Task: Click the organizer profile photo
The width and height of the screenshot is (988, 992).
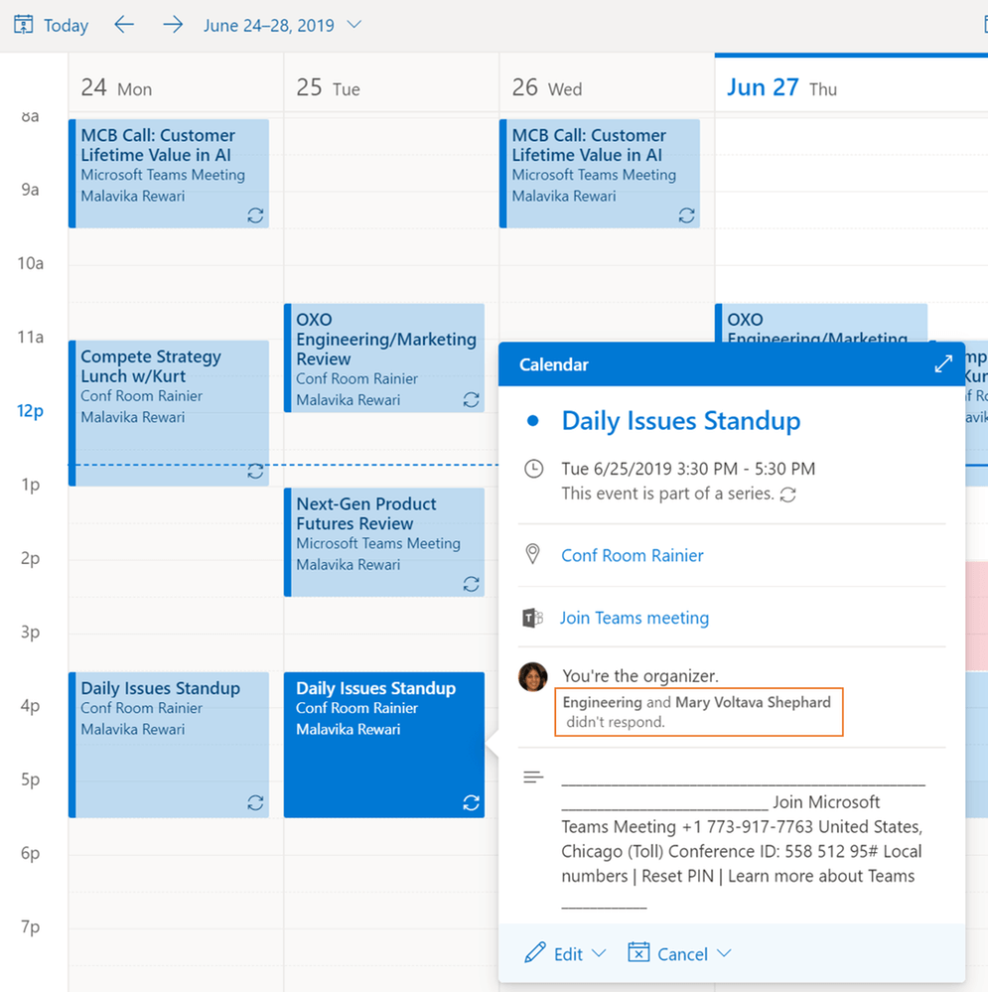Action: (x=533, y=677)
